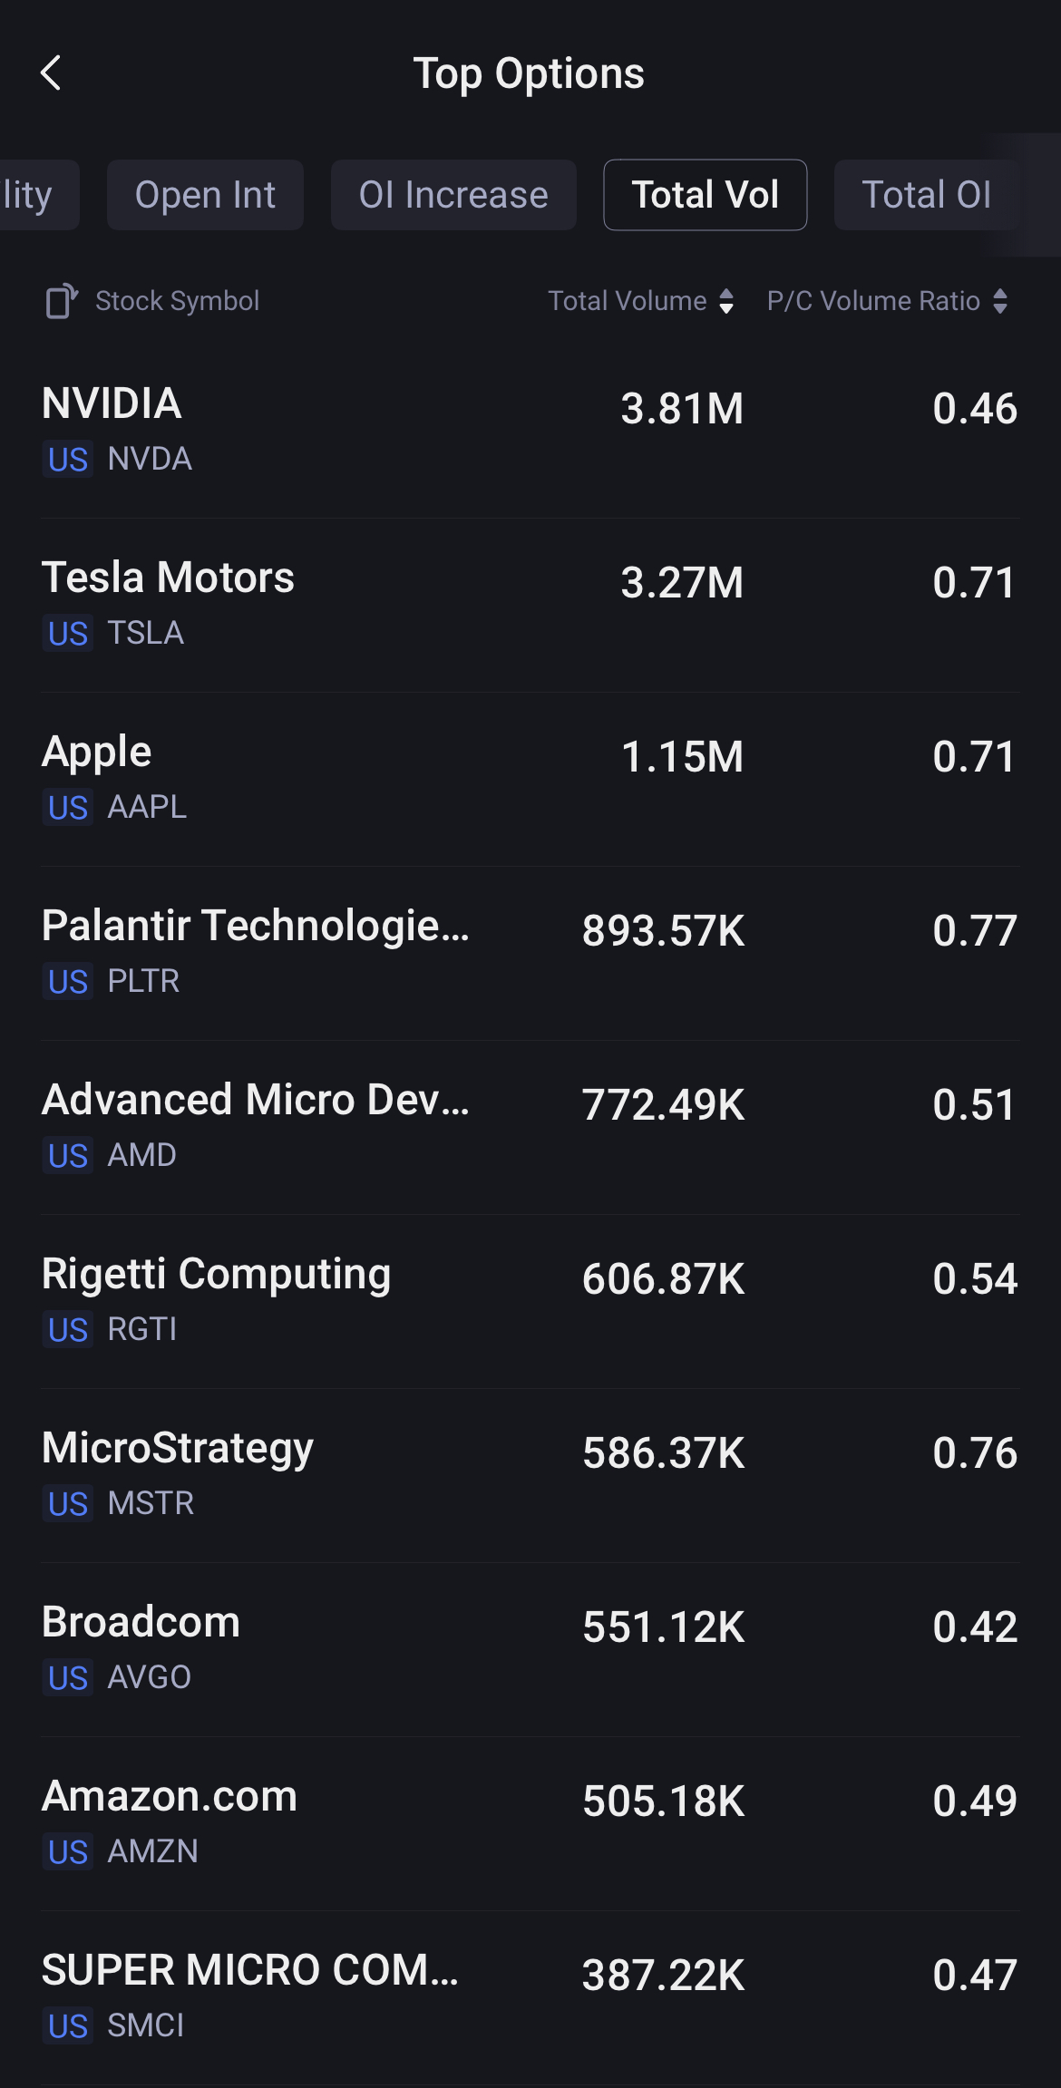Open Super Micro Computer SMCI row
The width and height of the screenshot is (1061, 2088).
530,1996
